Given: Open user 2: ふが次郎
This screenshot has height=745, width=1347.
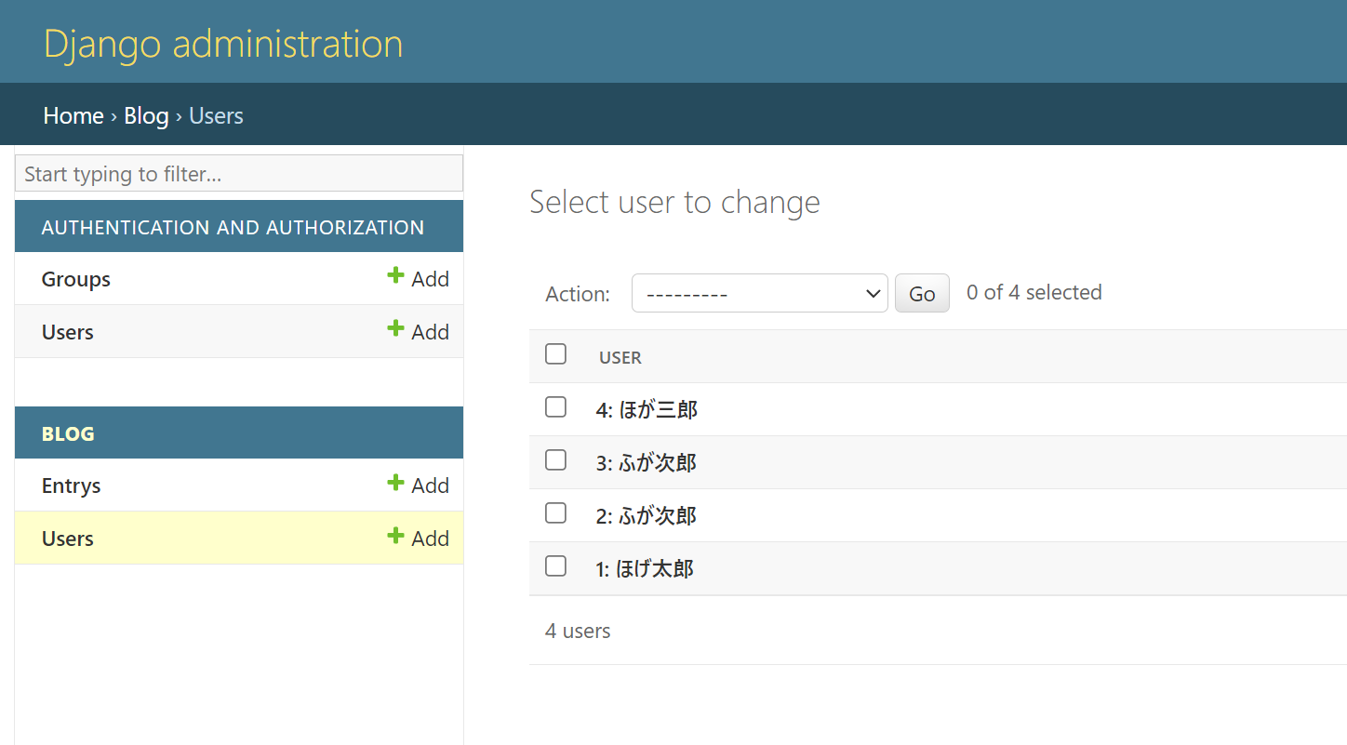Looking at the screenshot, I should point(647,515).
